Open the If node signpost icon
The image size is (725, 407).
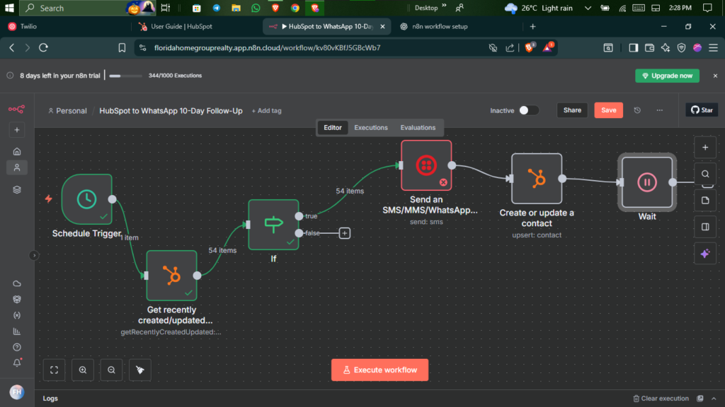click(273, 225)
